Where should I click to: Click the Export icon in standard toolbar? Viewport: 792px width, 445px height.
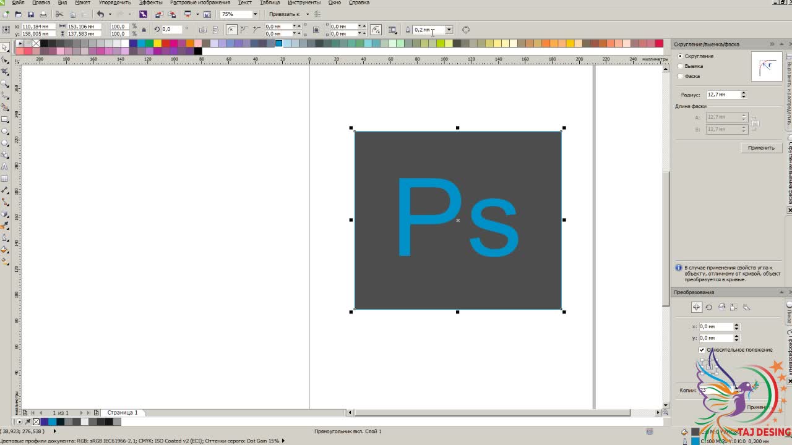[x=171, y=14]
